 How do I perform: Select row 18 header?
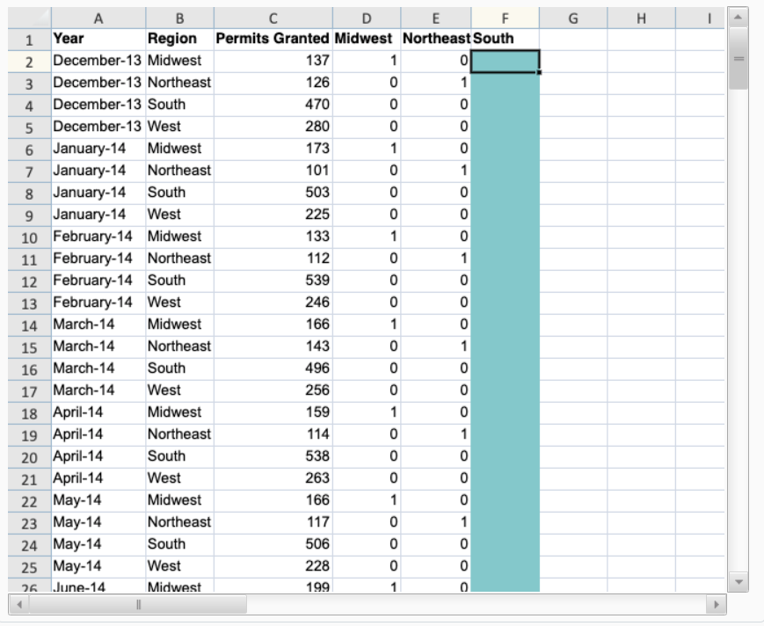point(29,413)
